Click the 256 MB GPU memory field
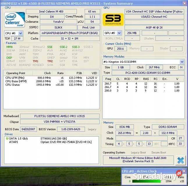Image resolution: width=188 pixels, height=186 pixels. (x=132, y=33)
